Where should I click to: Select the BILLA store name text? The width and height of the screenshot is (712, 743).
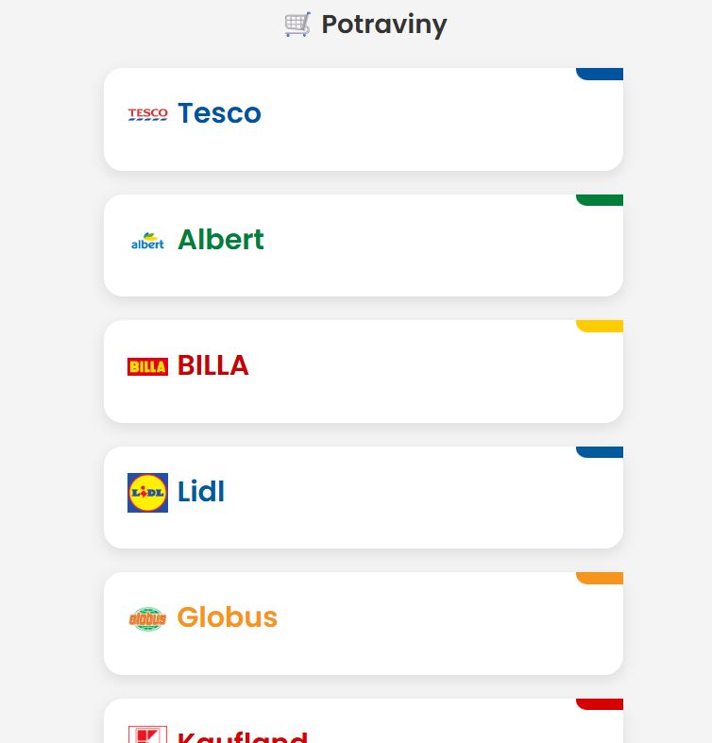(213, 365)
